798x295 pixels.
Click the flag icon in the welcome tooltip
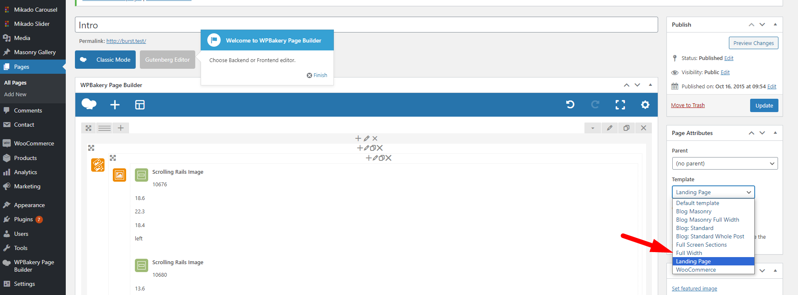214,40
